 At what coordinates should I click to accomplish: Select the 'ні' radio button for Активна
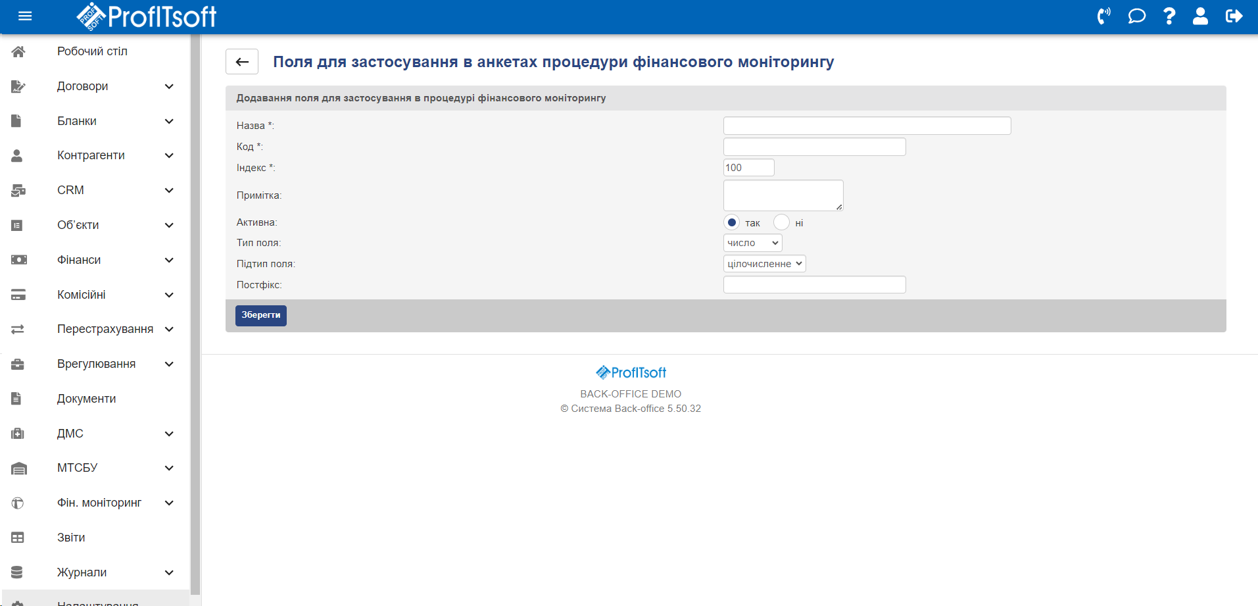pyautogui.click(x=781, y=222)
